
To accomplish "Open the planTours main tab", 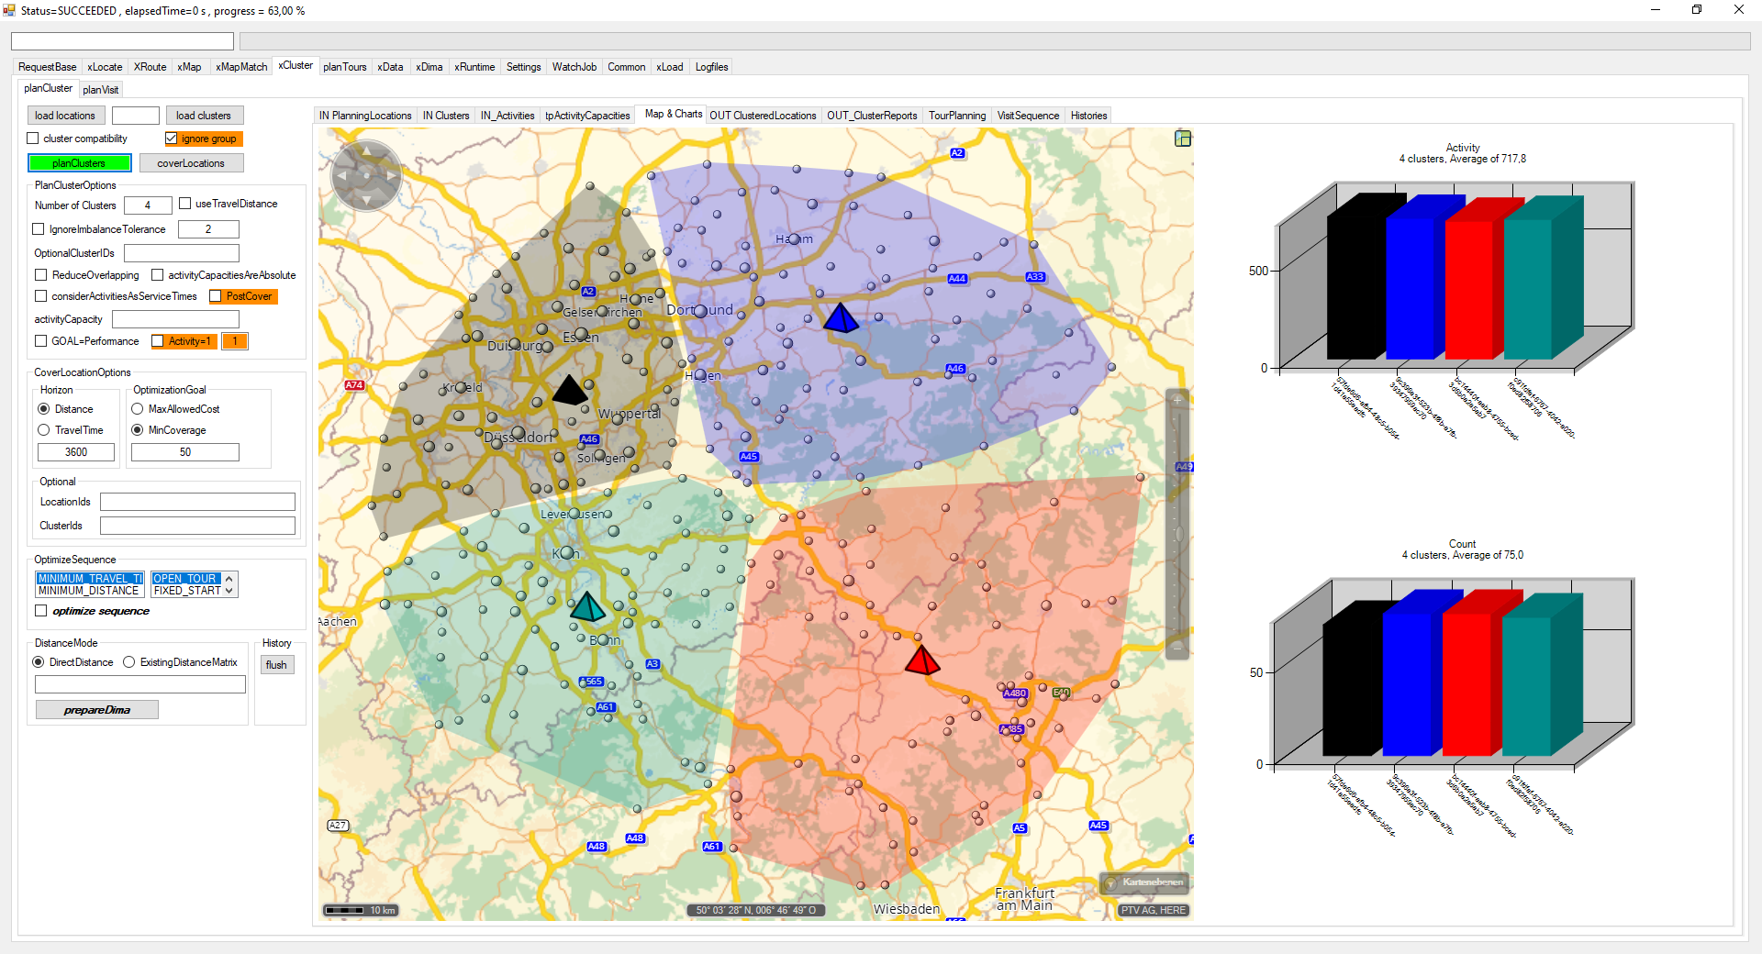I will point(344,67).
